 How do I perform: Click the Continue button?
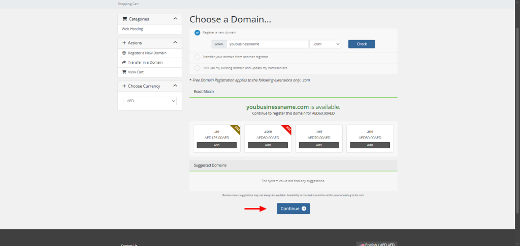[294, 209]
